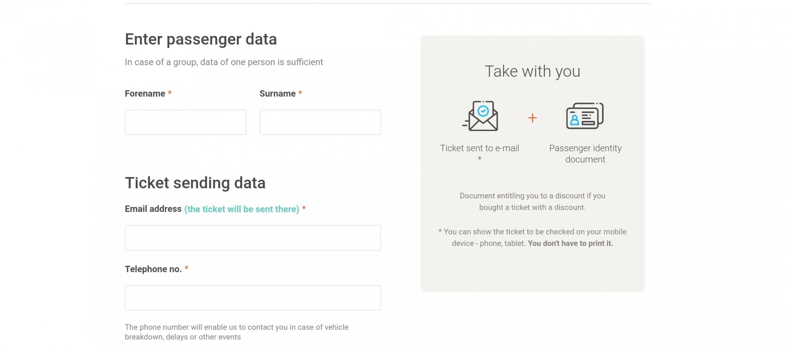Click the orange plus sign icon
Image resolution: width=785 pixels, height=347 pixels.
tap(532, 118)
